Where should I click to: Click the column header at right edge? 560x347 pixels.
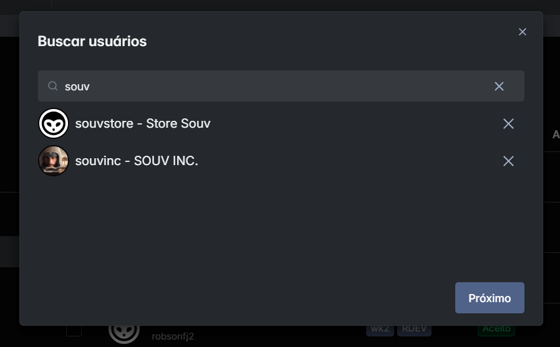pos(555,135)
